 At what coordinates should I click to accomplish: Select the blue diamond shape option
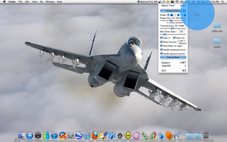click(x=178, y=15)
